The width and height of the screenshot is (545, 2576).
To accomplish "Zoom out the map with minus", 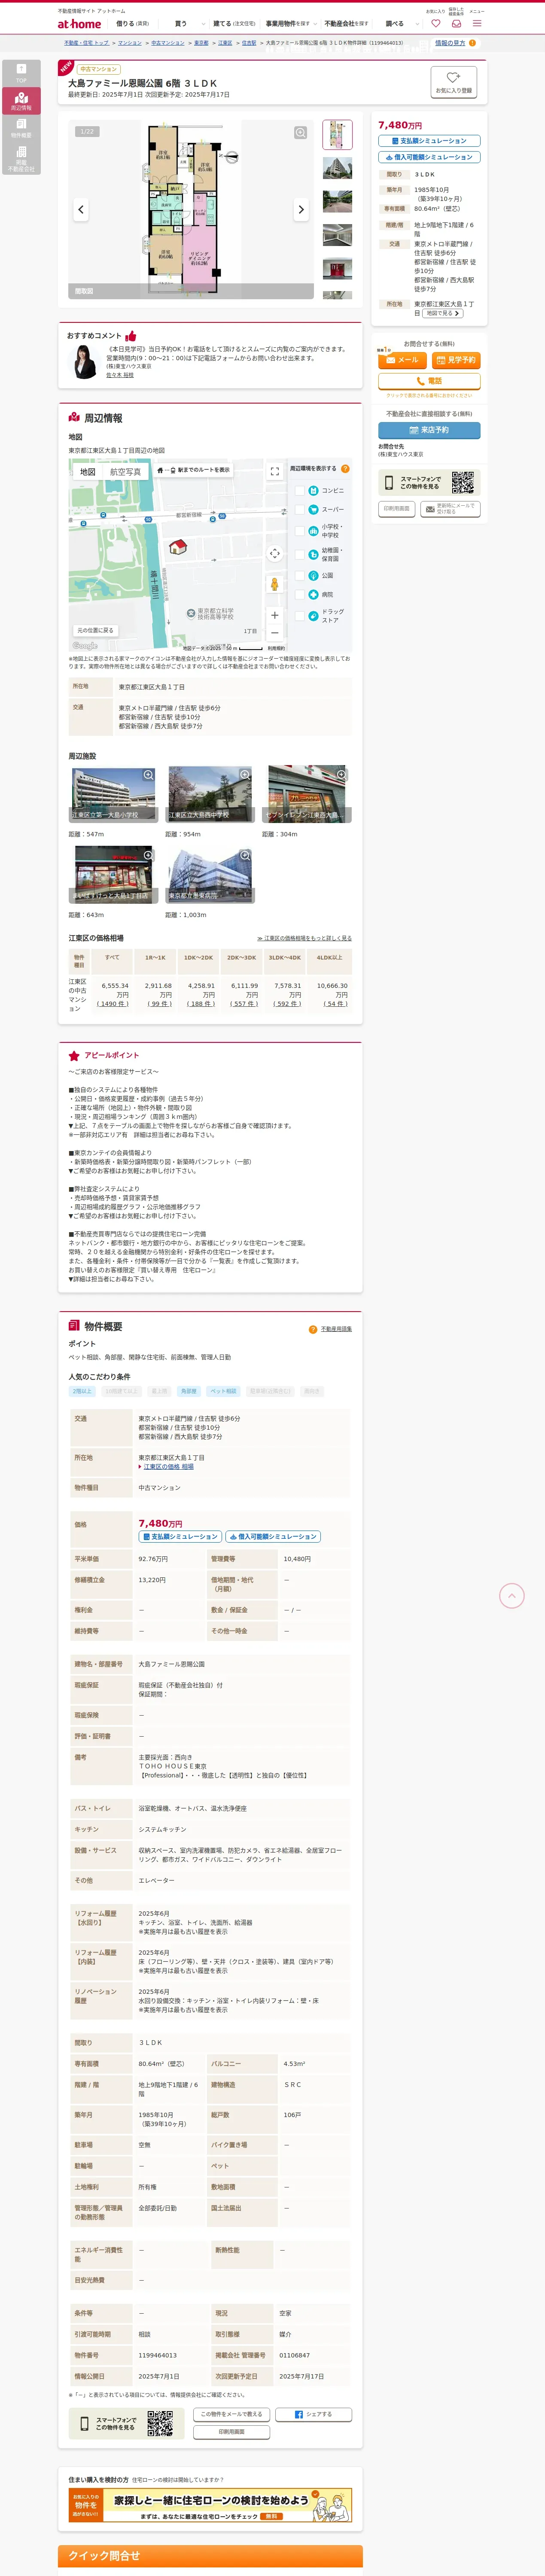I will coord(274,632).
